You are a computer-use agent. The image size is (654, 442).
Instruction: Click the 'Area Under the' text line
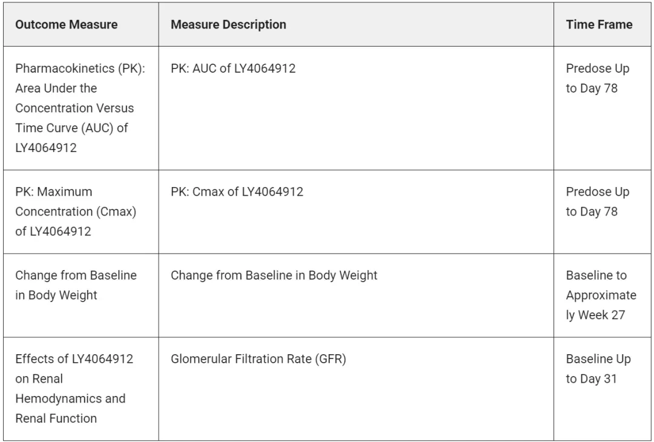click(56, 88)
